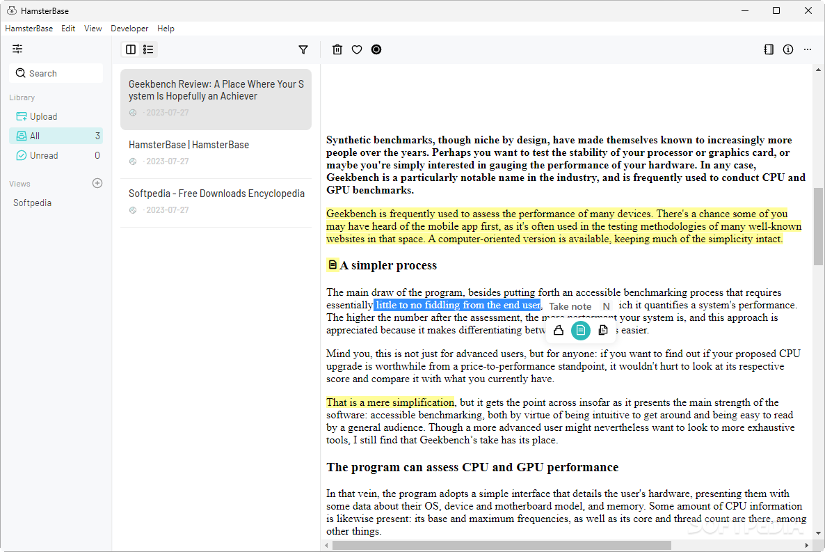Open the sidebar settings sliders icon
This screenshot has width=825, height=552.
[x=17, y=49]
